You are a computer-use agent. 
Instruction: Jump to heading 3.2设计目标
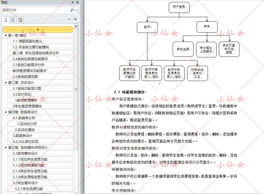pyautogui.click(x=40, y=94)
